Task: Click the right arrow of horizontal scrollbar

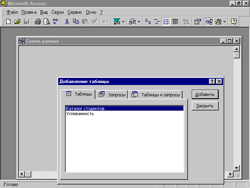Action: pos(230,174)
